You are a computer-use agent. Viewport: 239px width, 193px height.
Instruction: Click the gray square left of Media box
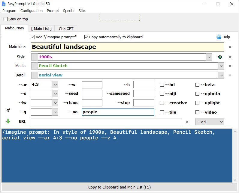pyautogui.click(x=35, y=66)
